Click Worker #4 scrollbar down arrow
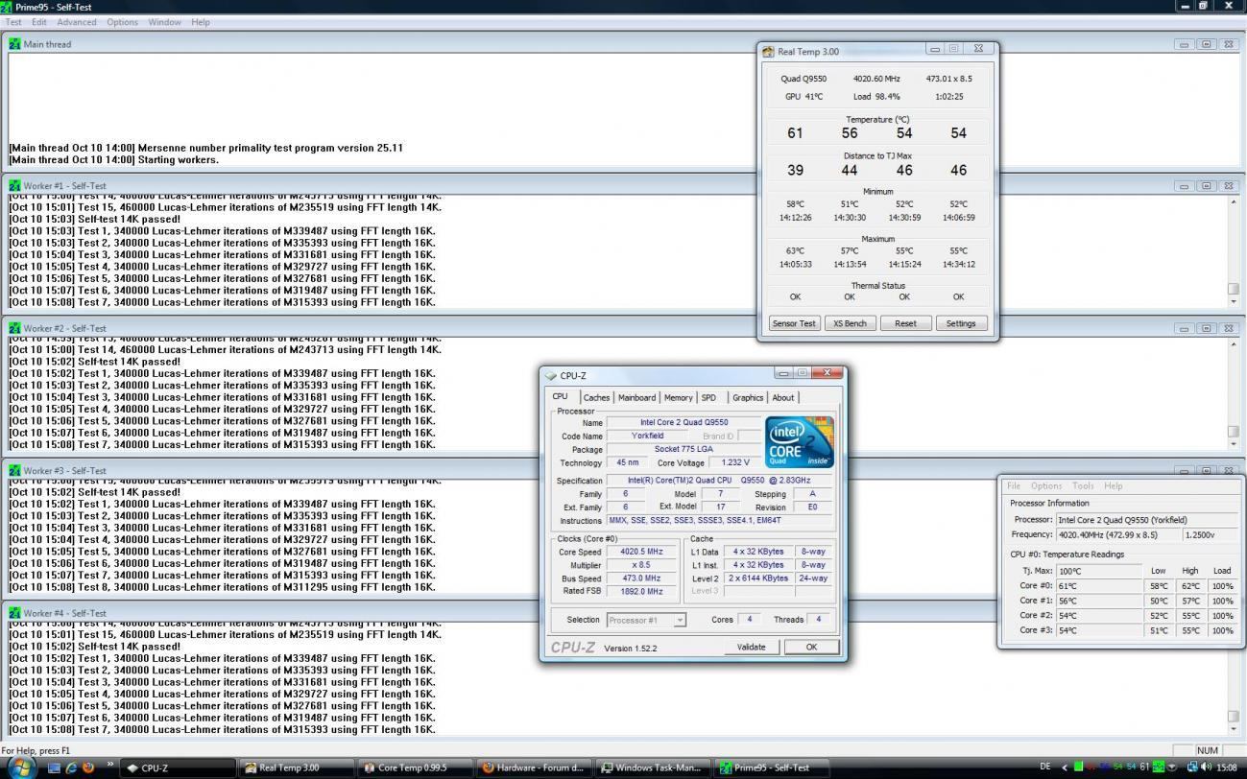 pyautogui.click(x=1234, y=729)
